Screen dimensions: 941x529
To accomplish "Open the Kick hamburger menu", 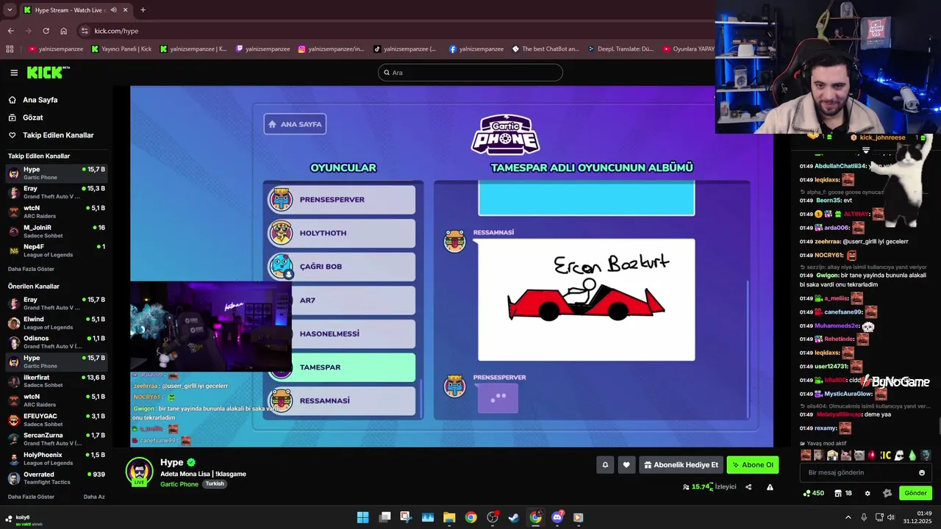I will (x=14, y=73).
